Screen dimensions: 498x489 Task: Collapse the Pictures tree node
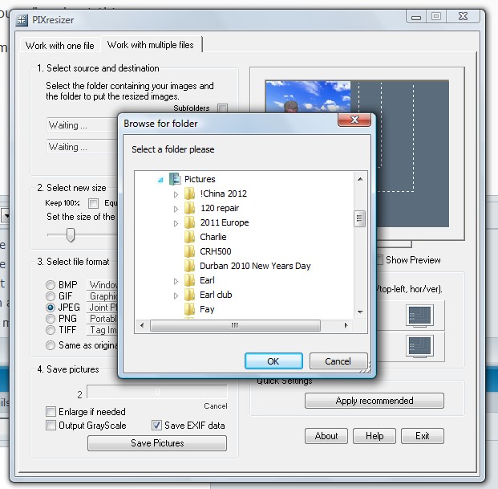click(x=160, y=180)
